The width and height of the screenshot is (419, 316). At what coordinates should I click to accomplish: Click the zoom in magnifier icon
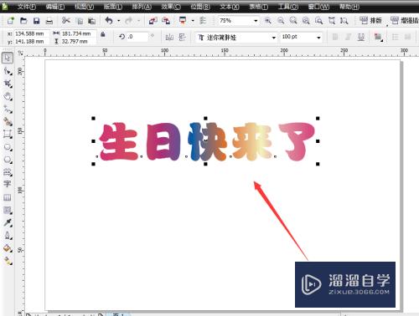pos(268,21)
